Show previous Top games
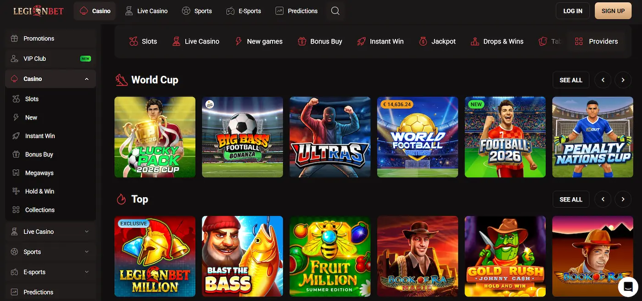The image size is (642, 301). pos(603,199)
